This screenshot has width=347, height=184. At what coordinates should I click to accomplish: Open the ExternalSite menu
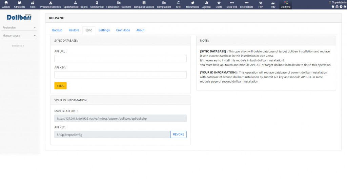[247, 5]
